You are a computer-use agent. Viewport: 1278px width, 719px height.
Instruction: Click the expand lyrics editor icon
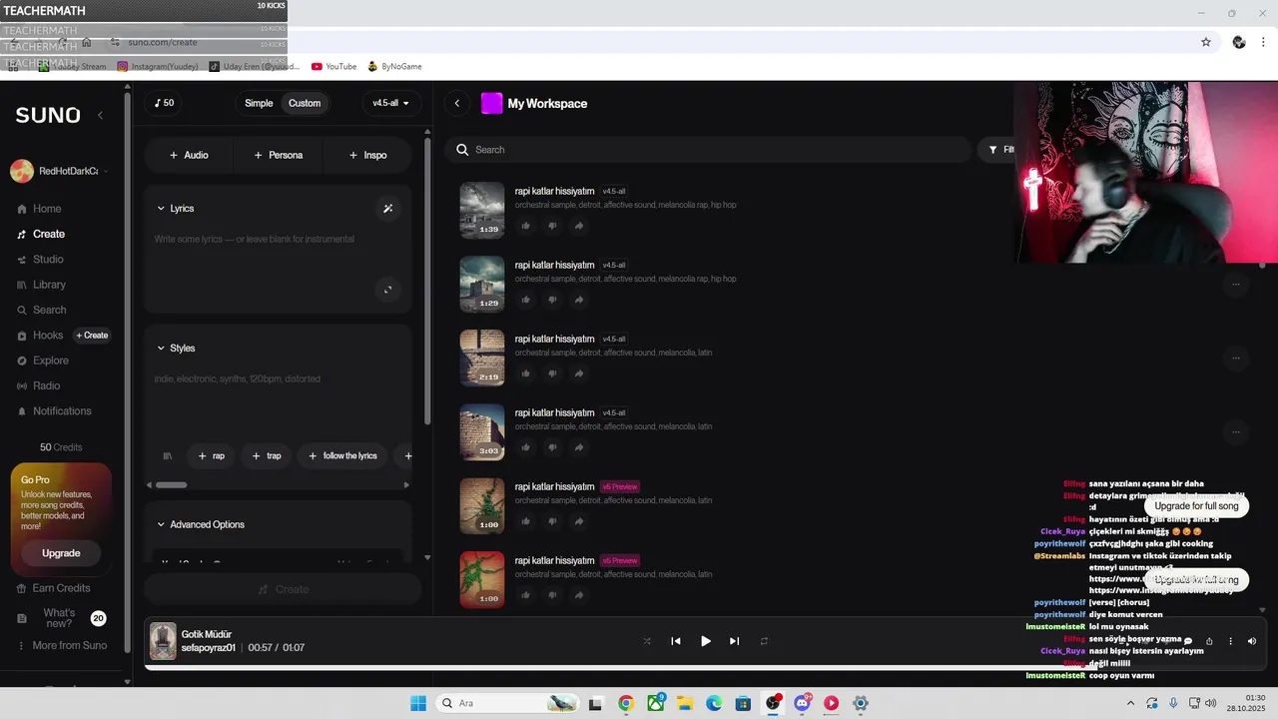tap(387, 291)
